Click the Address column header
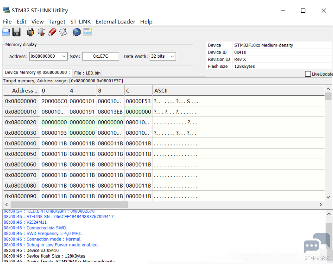The image size is (333, 264). click(22, 90)
